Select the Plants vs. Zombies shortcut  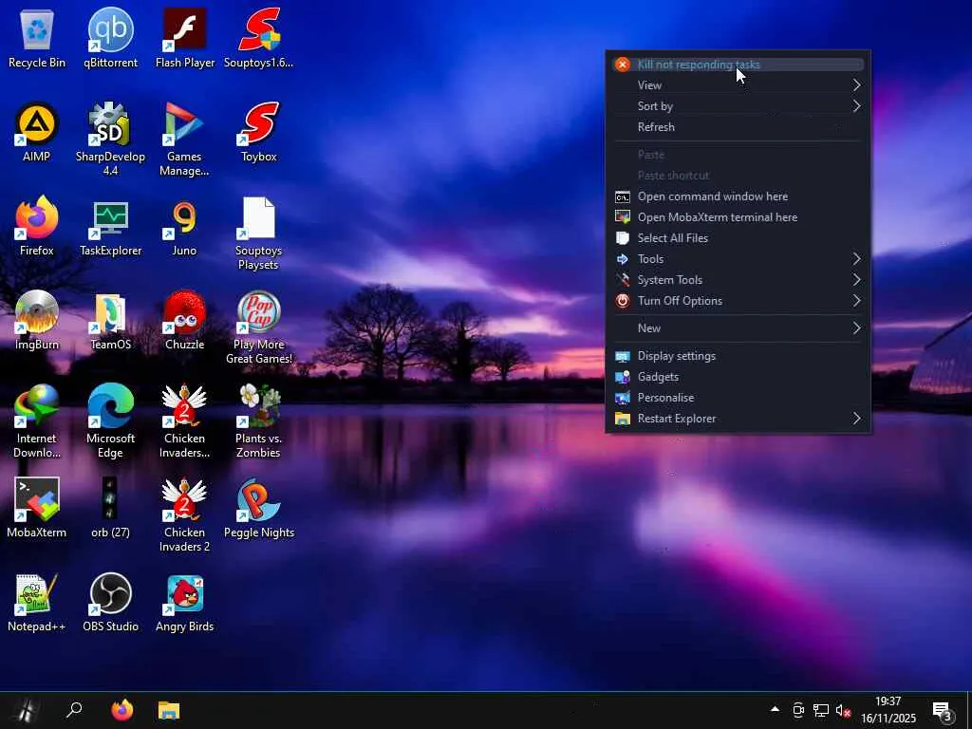[x=258, y=407]
